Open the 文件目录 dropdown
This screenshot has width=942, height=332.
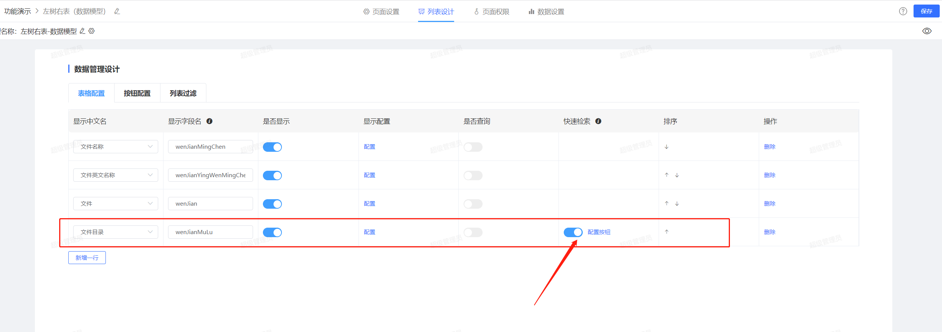pos(116,232)
